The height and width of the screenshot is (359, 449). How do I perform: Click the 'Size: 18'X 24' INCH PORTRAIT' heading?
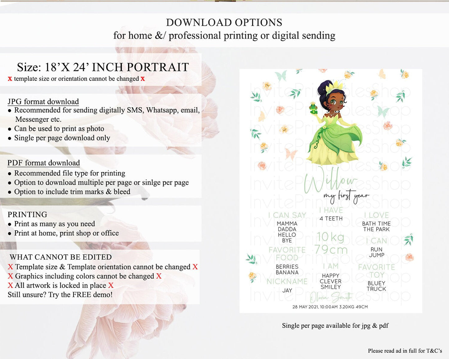coord(103,67)
